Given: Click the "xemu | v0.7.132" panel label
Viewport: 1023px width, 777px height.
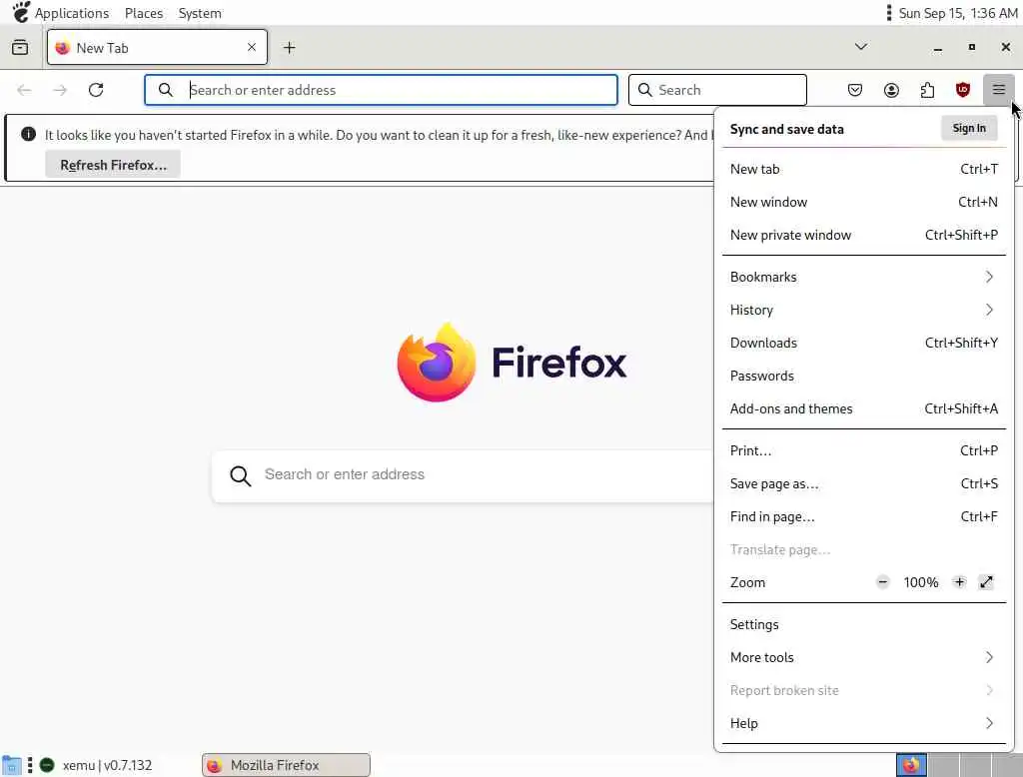Looking at the screenshot, I should [107, 765].
